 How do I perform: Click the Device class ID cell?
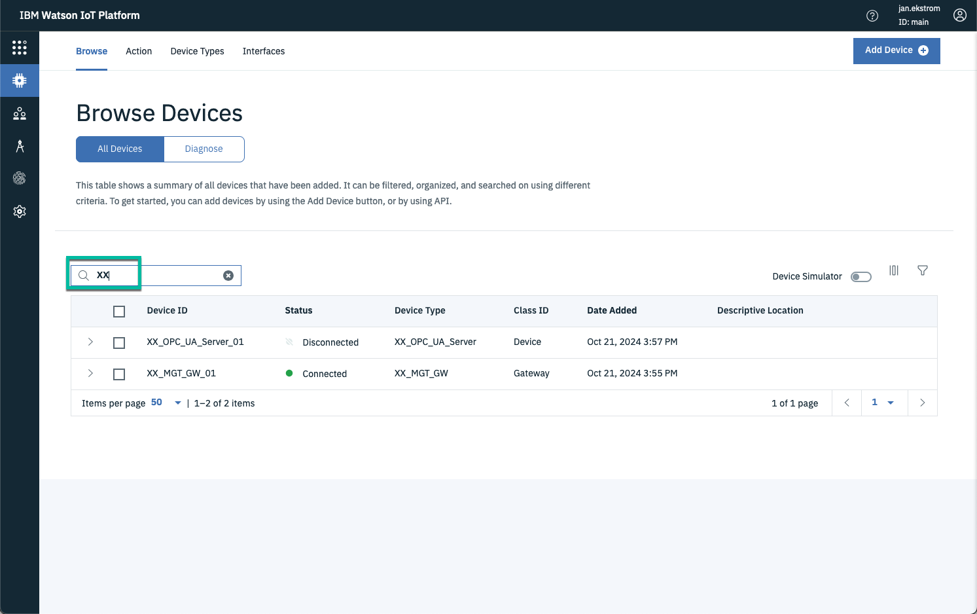coord(527,342)
